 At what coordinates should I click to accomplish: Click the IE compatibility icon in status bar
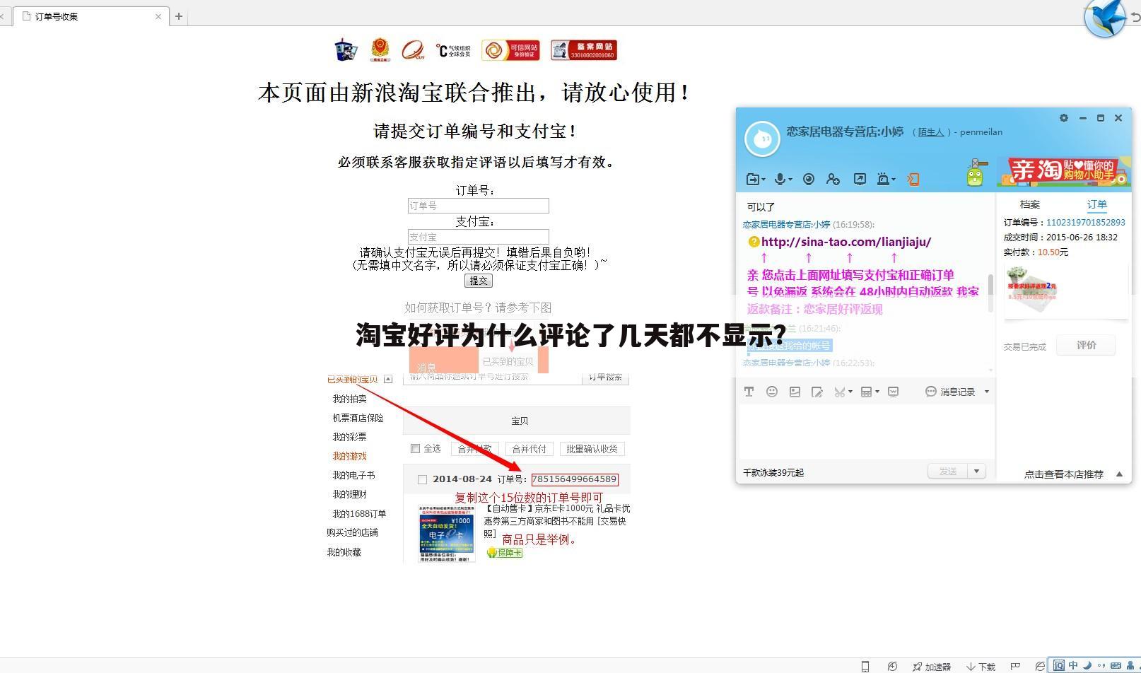(x=1040, y=666)
